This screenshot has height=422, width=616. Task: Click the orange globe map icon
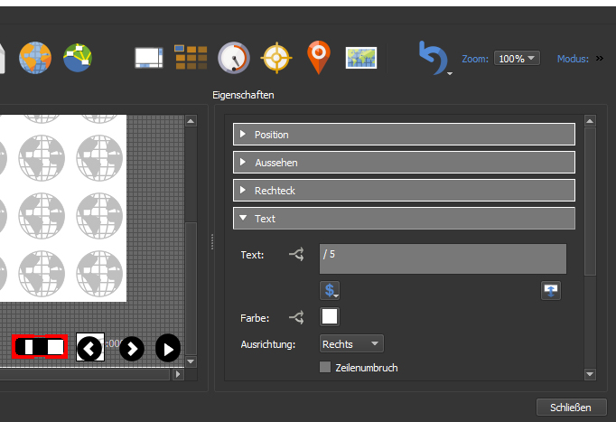(x=35, y=58)
